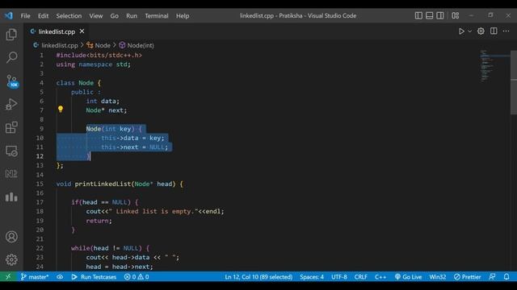
Task: Click the master branch in status bar
Action: coord(35,277)
